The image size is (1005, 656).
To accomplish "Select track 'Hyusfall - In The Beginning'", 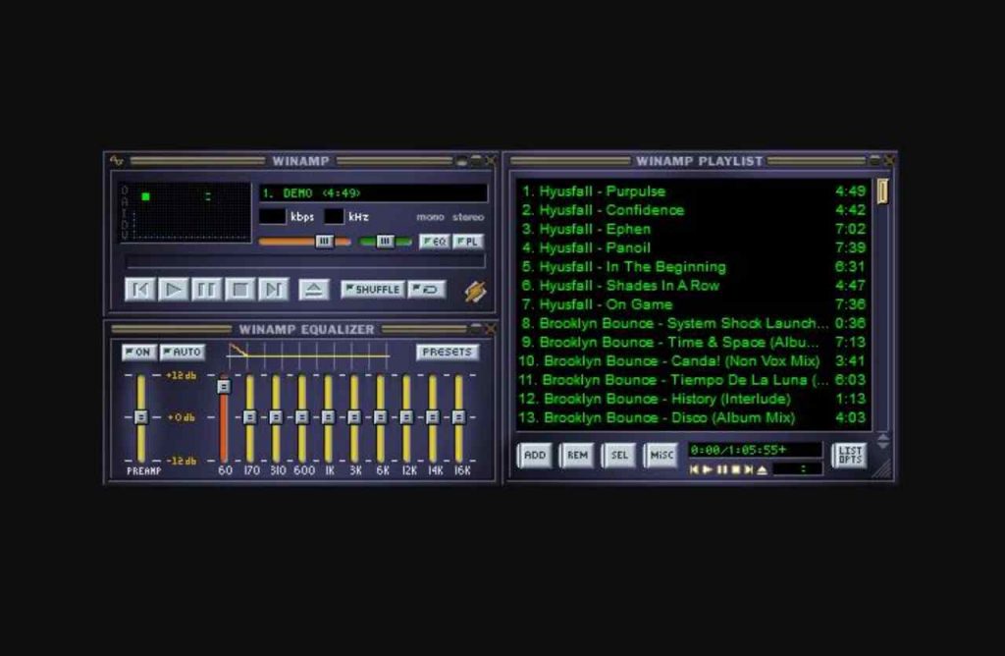I will (694, 267).
